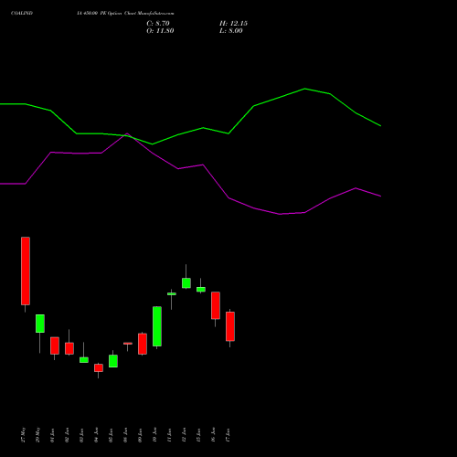Select the tall red candle for 27 May
This screenshot has width=457, height=457.
click(x=26, y=271)
